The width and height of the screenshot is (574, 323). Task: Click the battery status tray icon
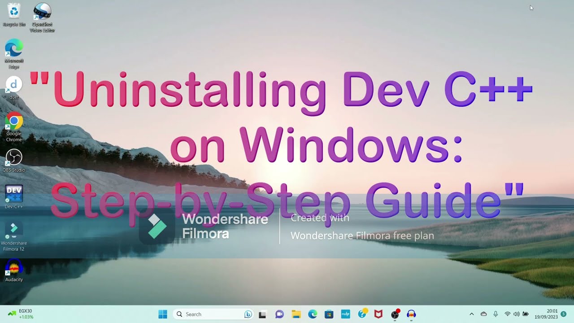click(525, 314)
